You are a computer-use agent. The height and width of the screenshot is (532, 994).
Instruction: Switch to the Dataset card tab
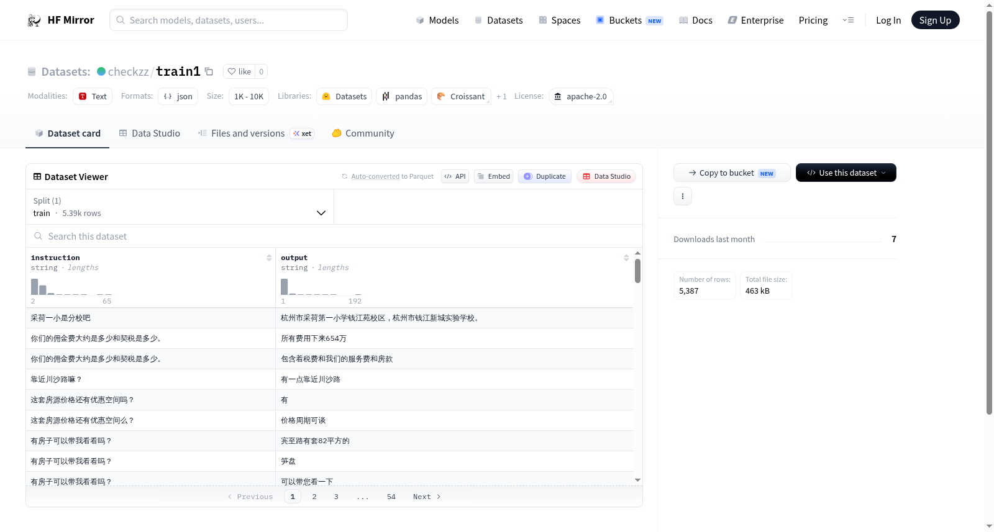tap(67, 133)
